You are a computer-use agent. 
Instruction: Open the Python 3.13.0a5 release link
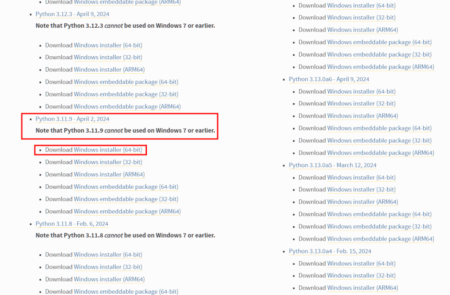point(332,165)
